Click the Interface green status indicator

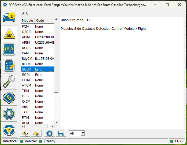click(x=22, y=141)
